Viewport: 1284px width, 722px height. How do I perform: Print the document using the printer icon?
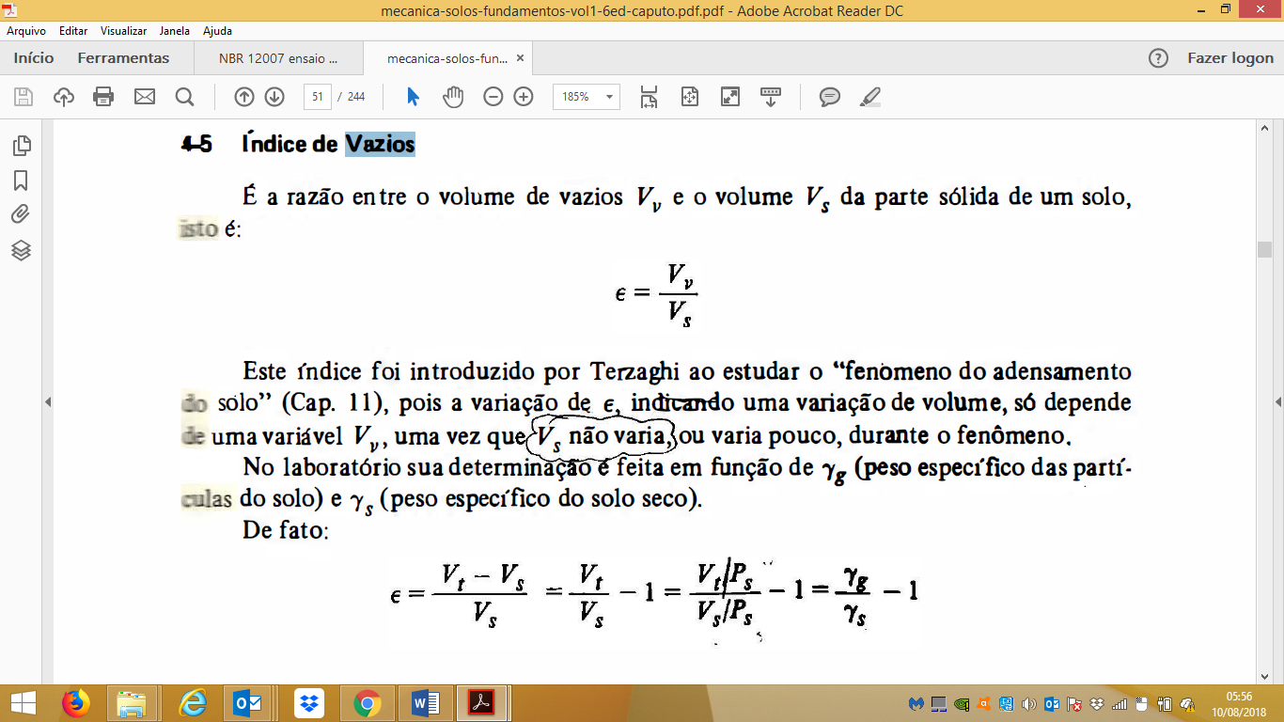[x=103, y=97]
